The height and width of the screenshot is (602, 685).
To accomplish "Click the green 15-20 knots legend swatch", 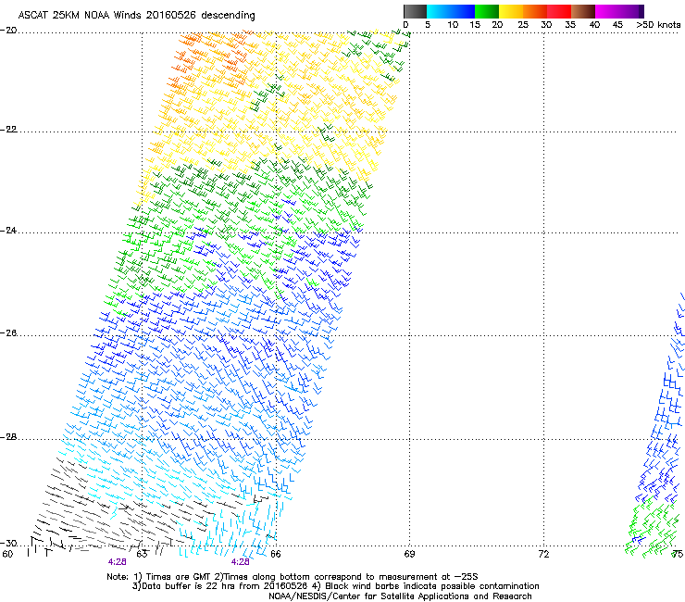I will pyautogui.click(x=487, y=11).
